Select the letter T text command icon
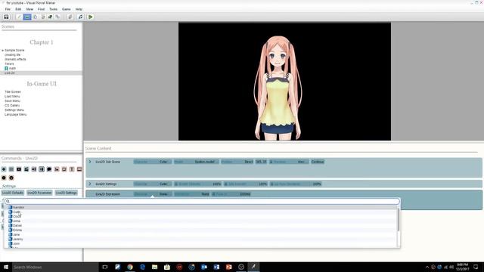484x272 pixels. pos(72,169)
